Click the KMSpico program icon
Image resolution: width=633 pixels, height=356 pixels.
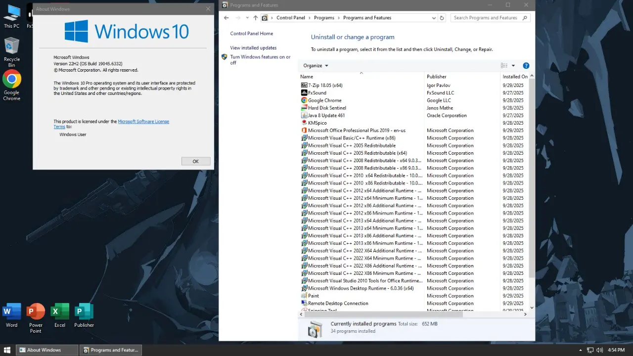click(304, 123)
